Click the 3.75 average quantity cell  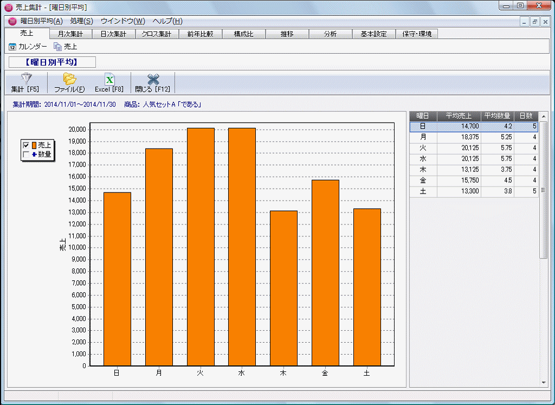pyautogui.click(x=498, y=170)
